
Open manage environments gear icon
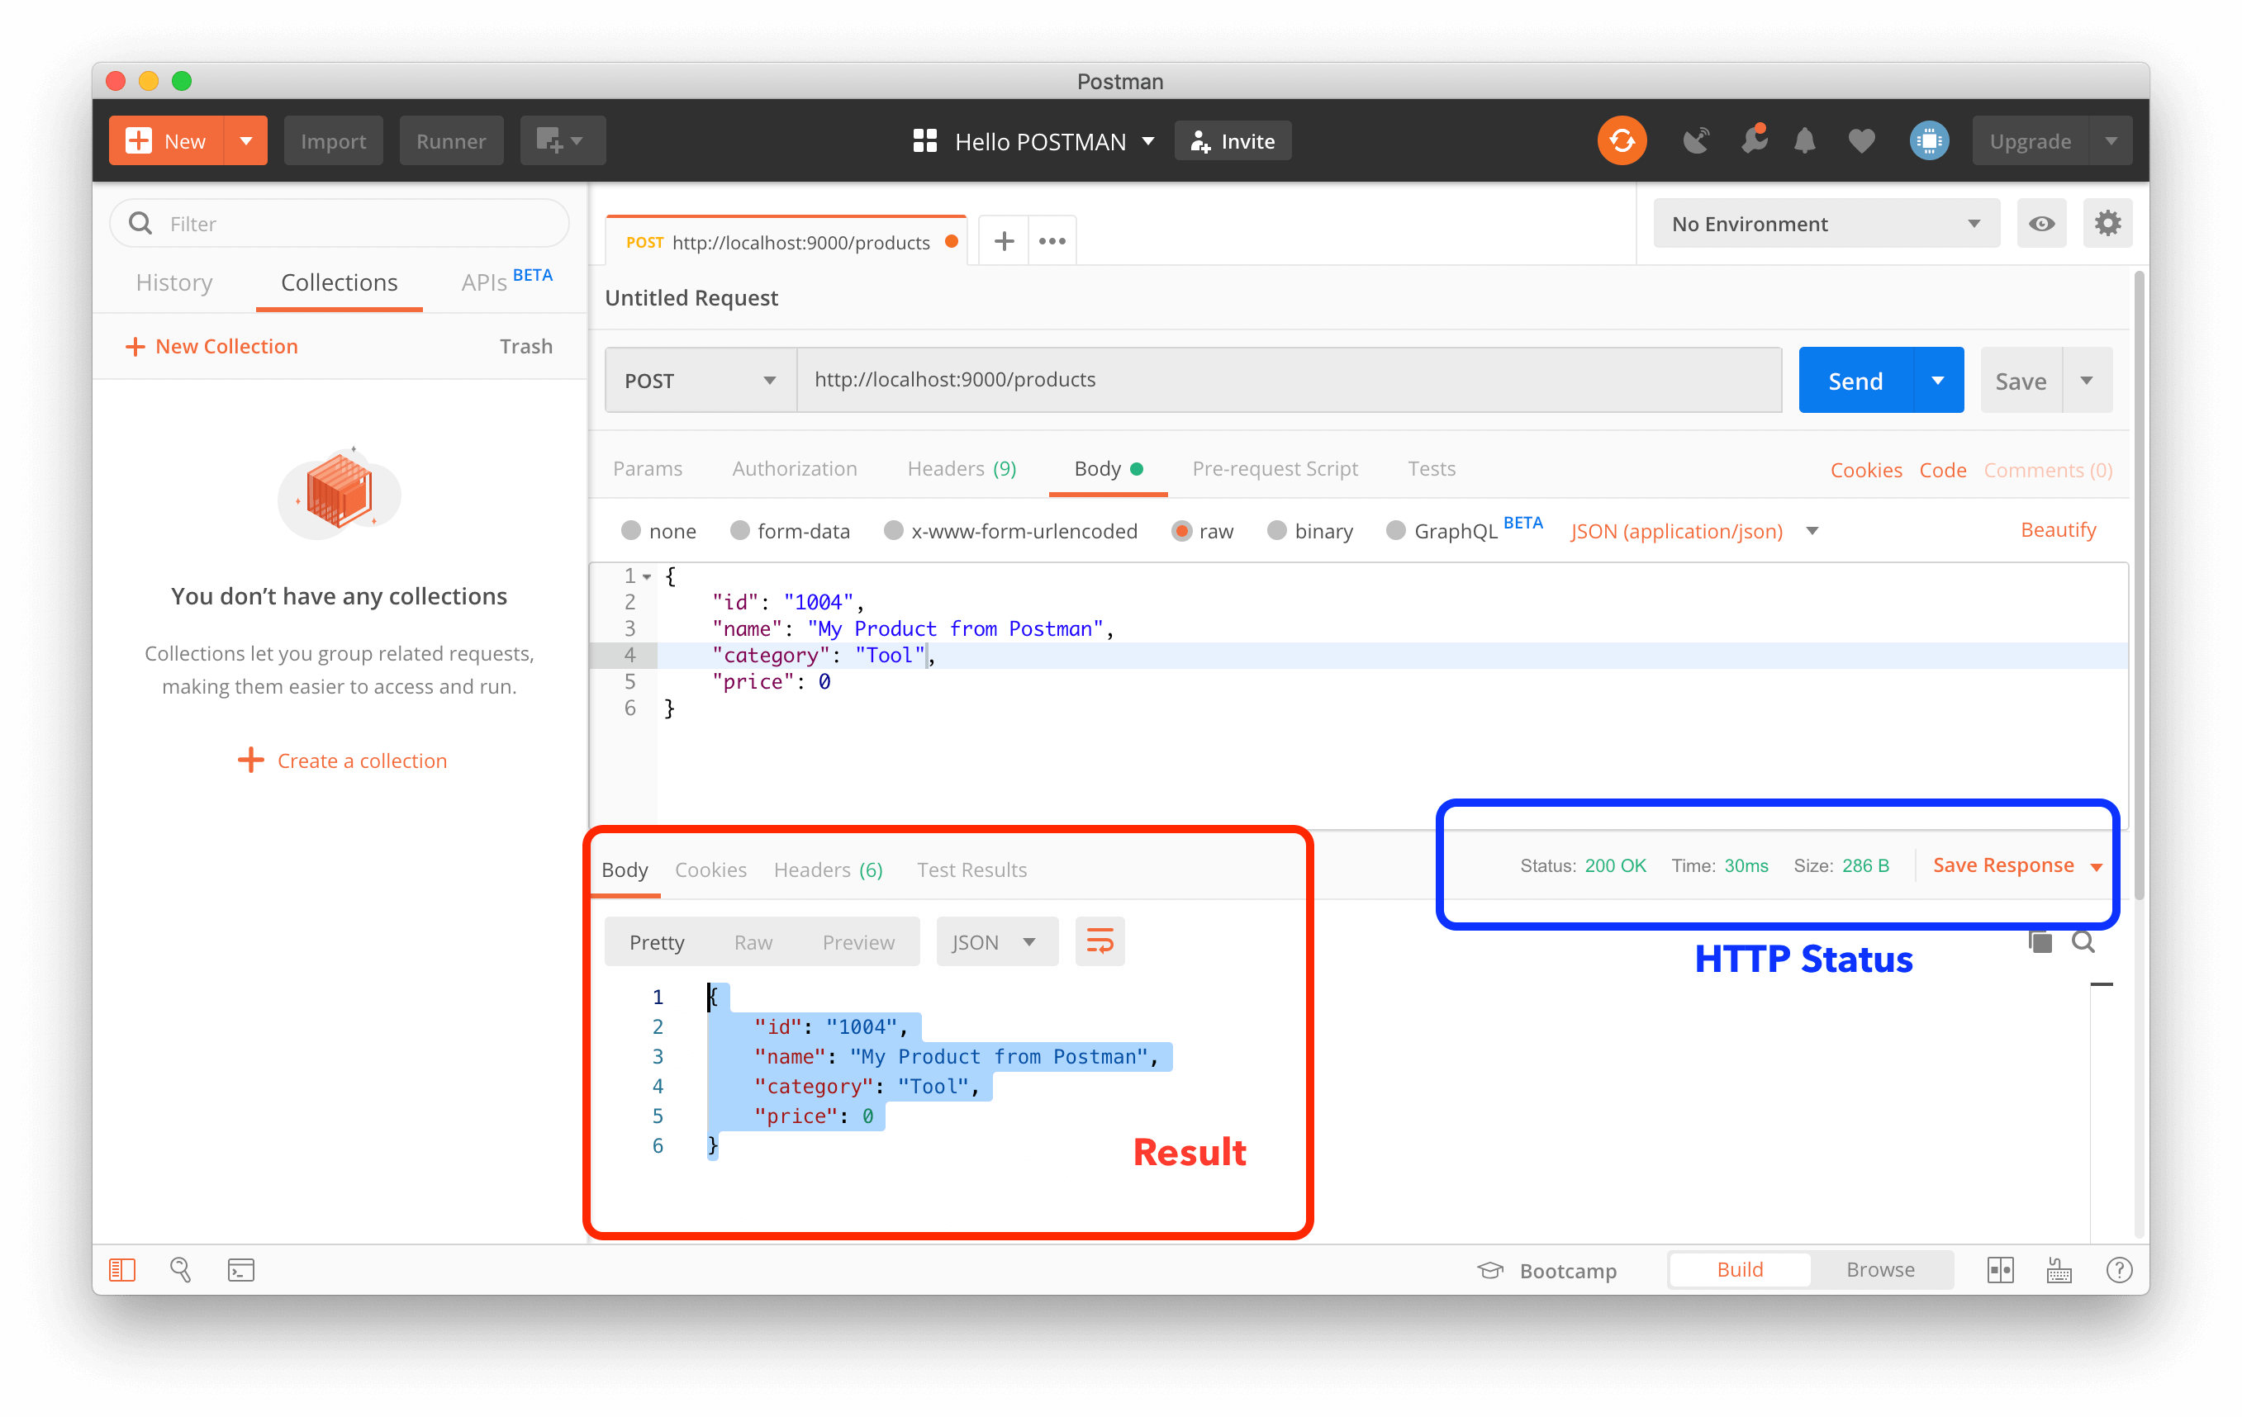click(x=2107, y=223)
